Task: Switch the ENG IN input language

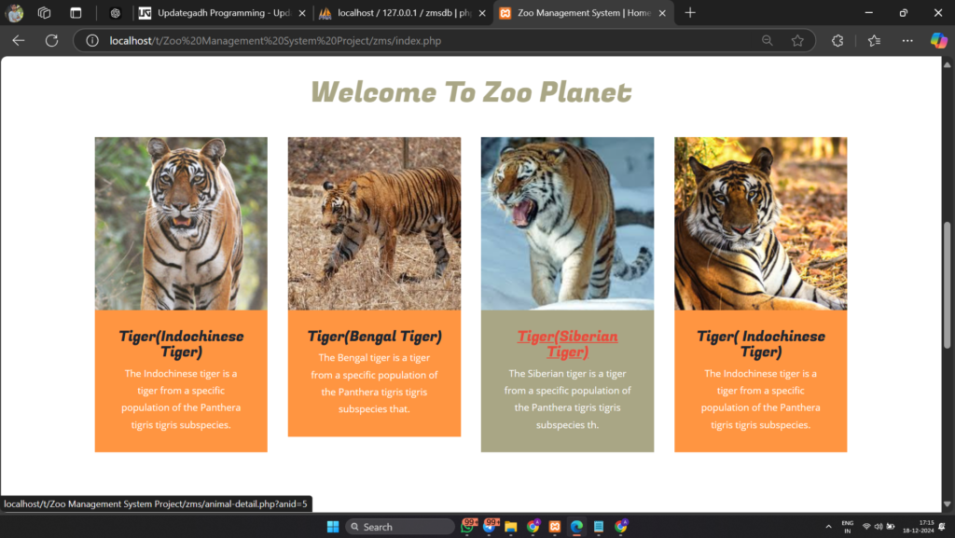Action: coord(847,527)
